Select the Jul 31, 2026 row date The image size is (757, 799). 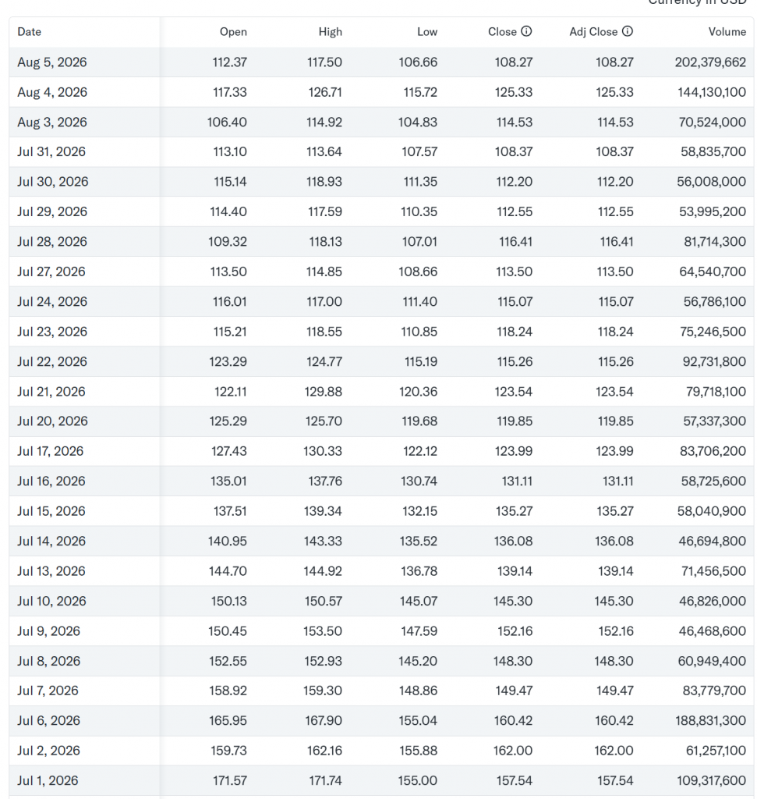tap(51, 152)
